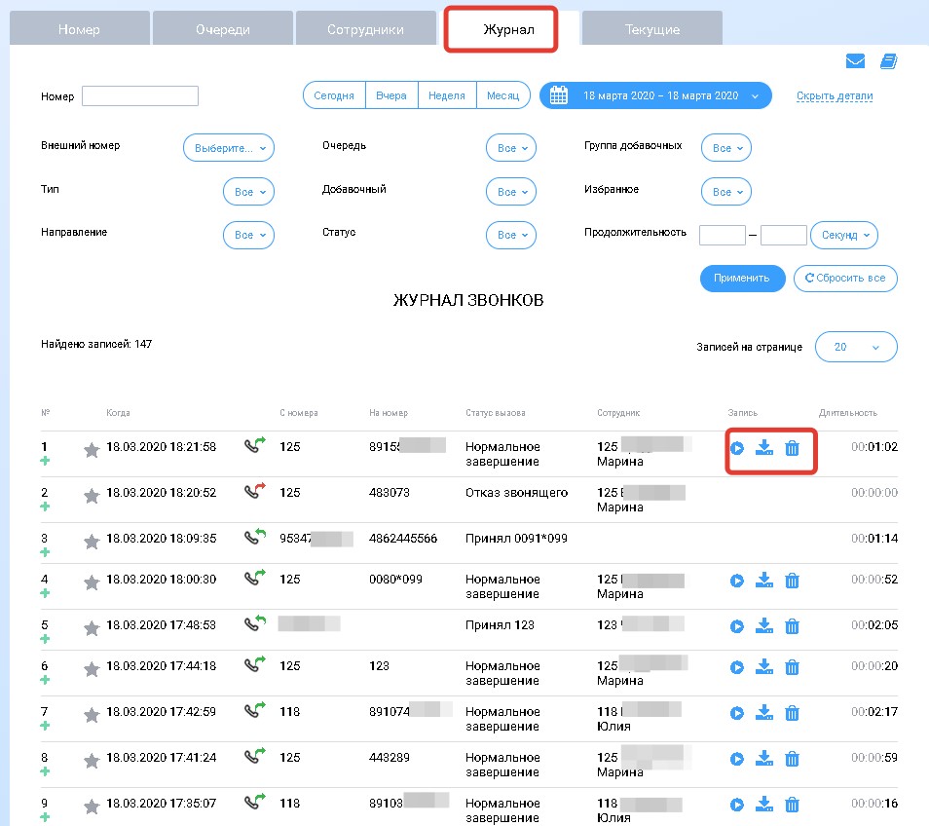Open the Внешний номер Выберите dropdown
Screen dimensions: 929x826
229,148
